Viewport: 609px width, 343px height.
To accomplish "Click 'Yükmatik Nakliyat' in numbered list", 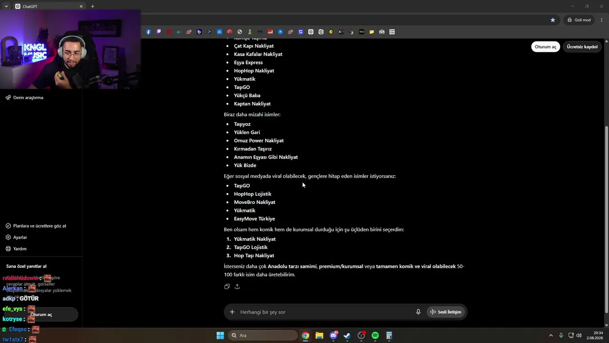I will pos(255,239).
